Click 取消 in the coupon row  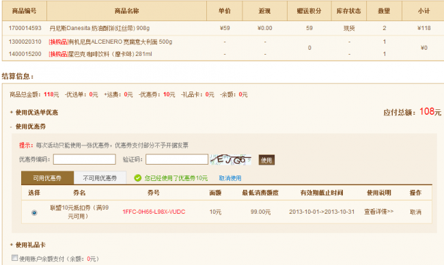(415, 212)
